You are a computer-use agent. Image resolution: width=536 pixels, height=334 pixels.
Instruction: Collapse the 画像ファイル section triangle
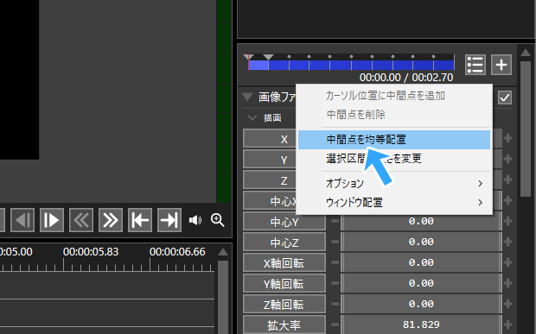[247, 97]
